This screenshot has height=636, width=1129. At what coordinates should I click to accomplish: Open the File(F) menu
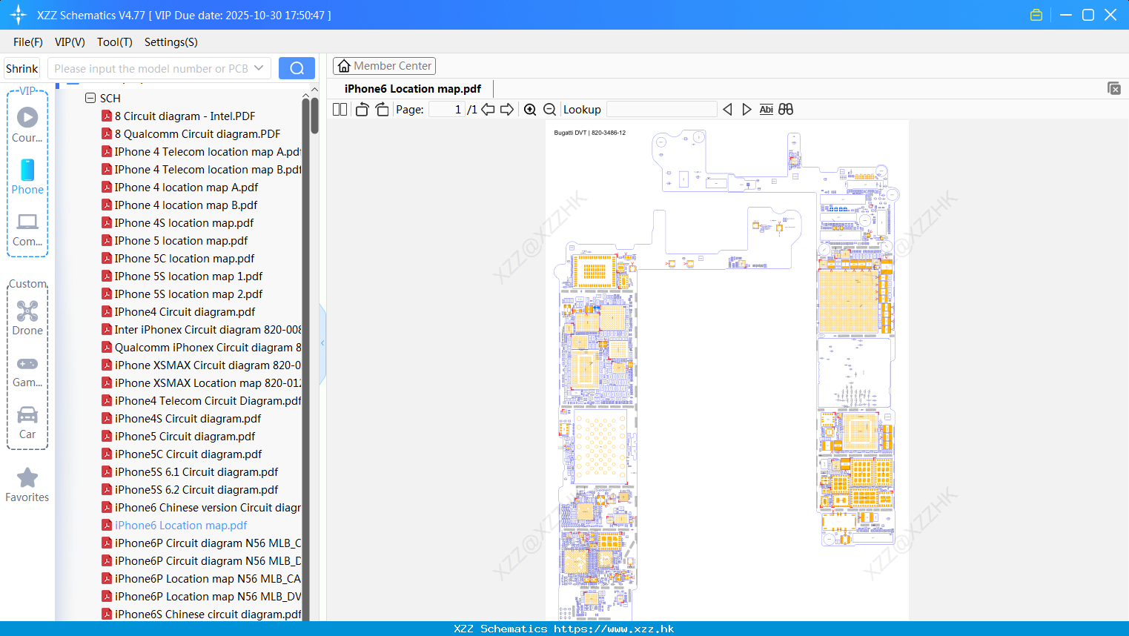click(28, 42)
